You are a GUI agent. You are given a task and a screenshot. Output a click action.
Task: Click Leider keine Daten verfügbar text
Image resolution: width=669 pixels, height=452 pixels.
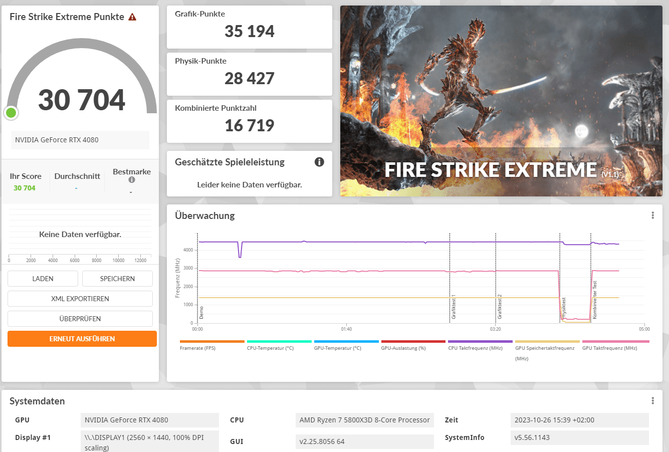[250, 185]
